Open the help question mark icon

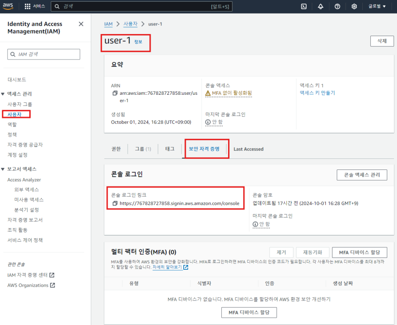point(337,6)
